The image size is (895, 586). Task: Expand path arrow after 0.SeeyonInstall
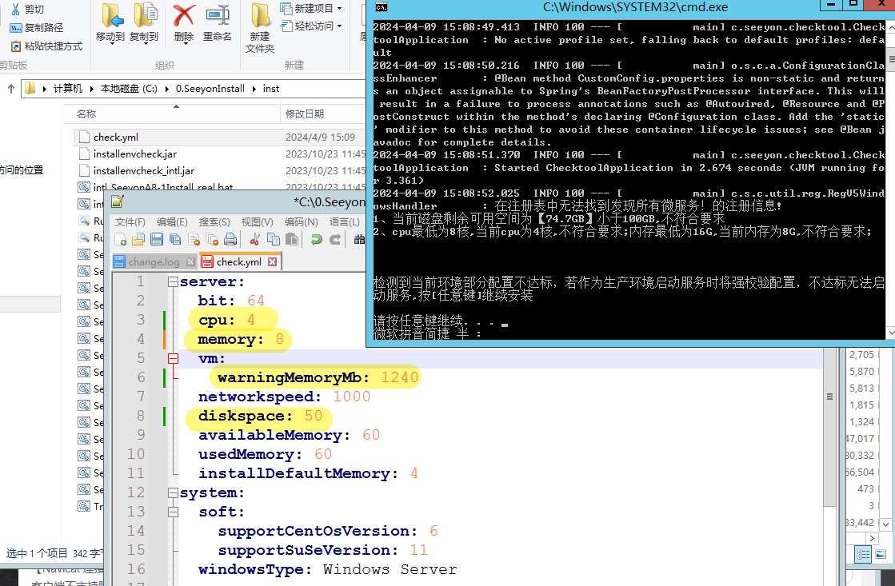coord(254,89)
